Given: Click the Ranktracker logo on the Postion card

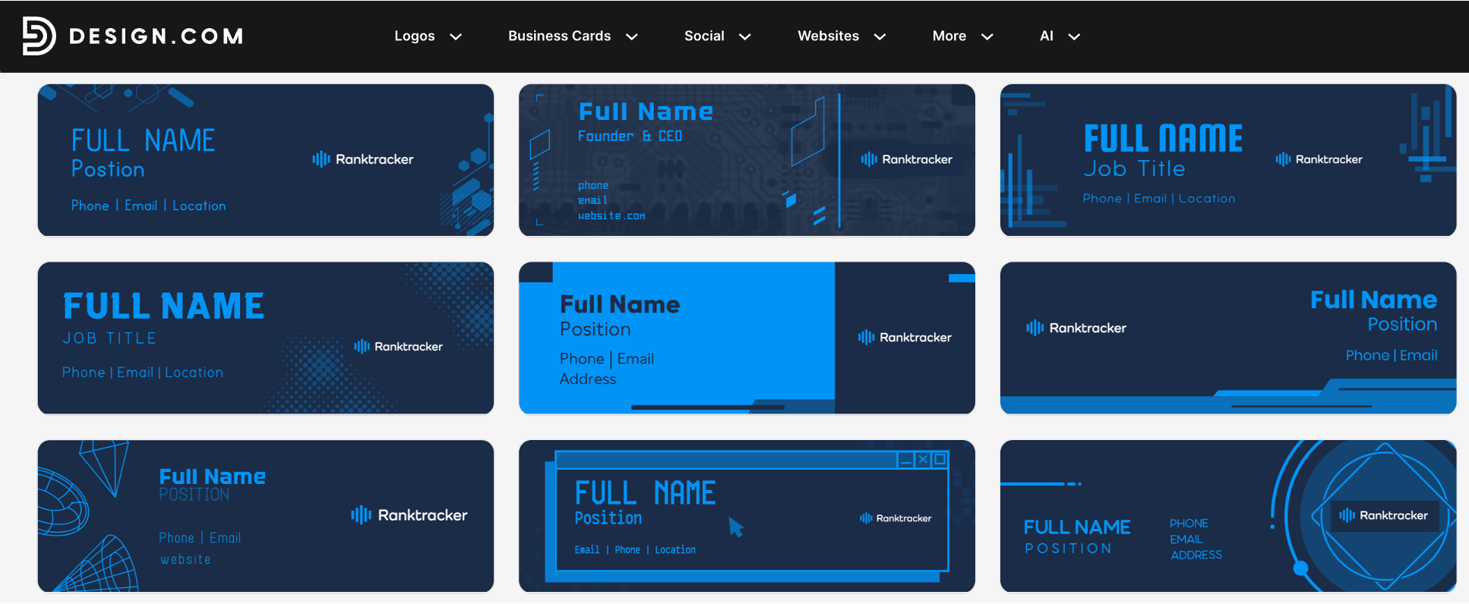Looking at the screenshot, I should tap(362, 159).
